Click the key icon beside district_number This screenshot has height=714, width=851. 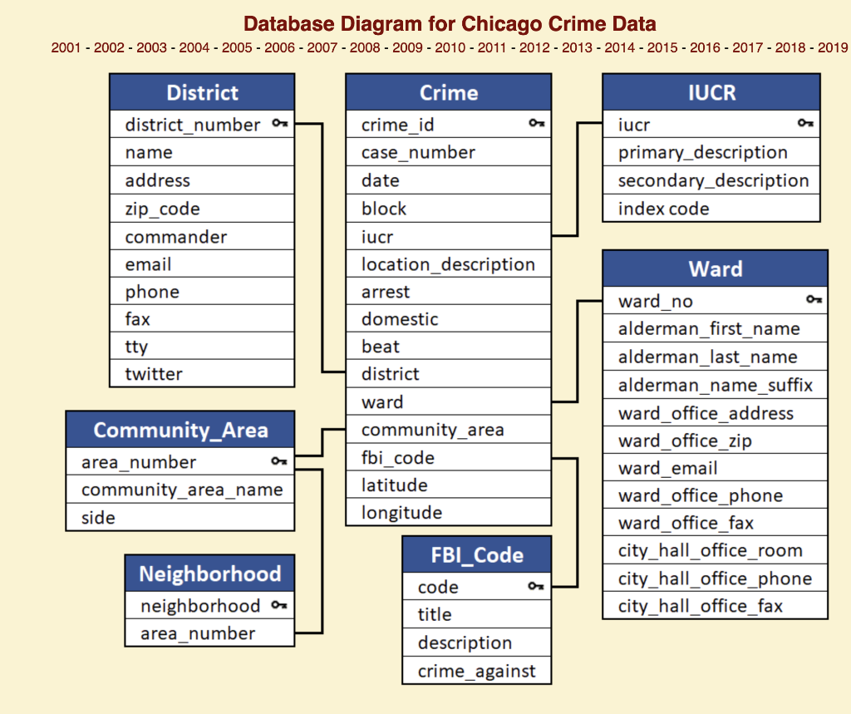[280, 123]
